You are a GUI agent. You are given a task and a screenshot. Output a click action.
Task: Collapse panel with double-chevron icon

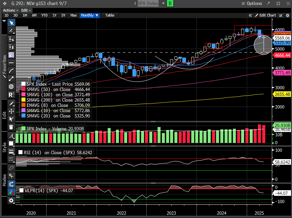pyautogui.click(x=250, y=16)
